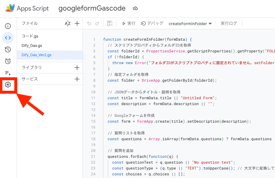
Task: Click the 'const description' code line
Action: (x=161, y=104)
